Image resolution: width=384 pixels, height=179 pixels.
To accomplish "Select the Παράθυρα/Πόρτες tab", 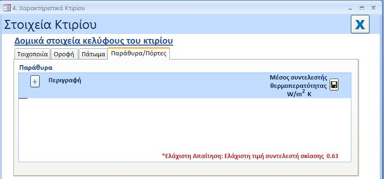I will (139, 53).
